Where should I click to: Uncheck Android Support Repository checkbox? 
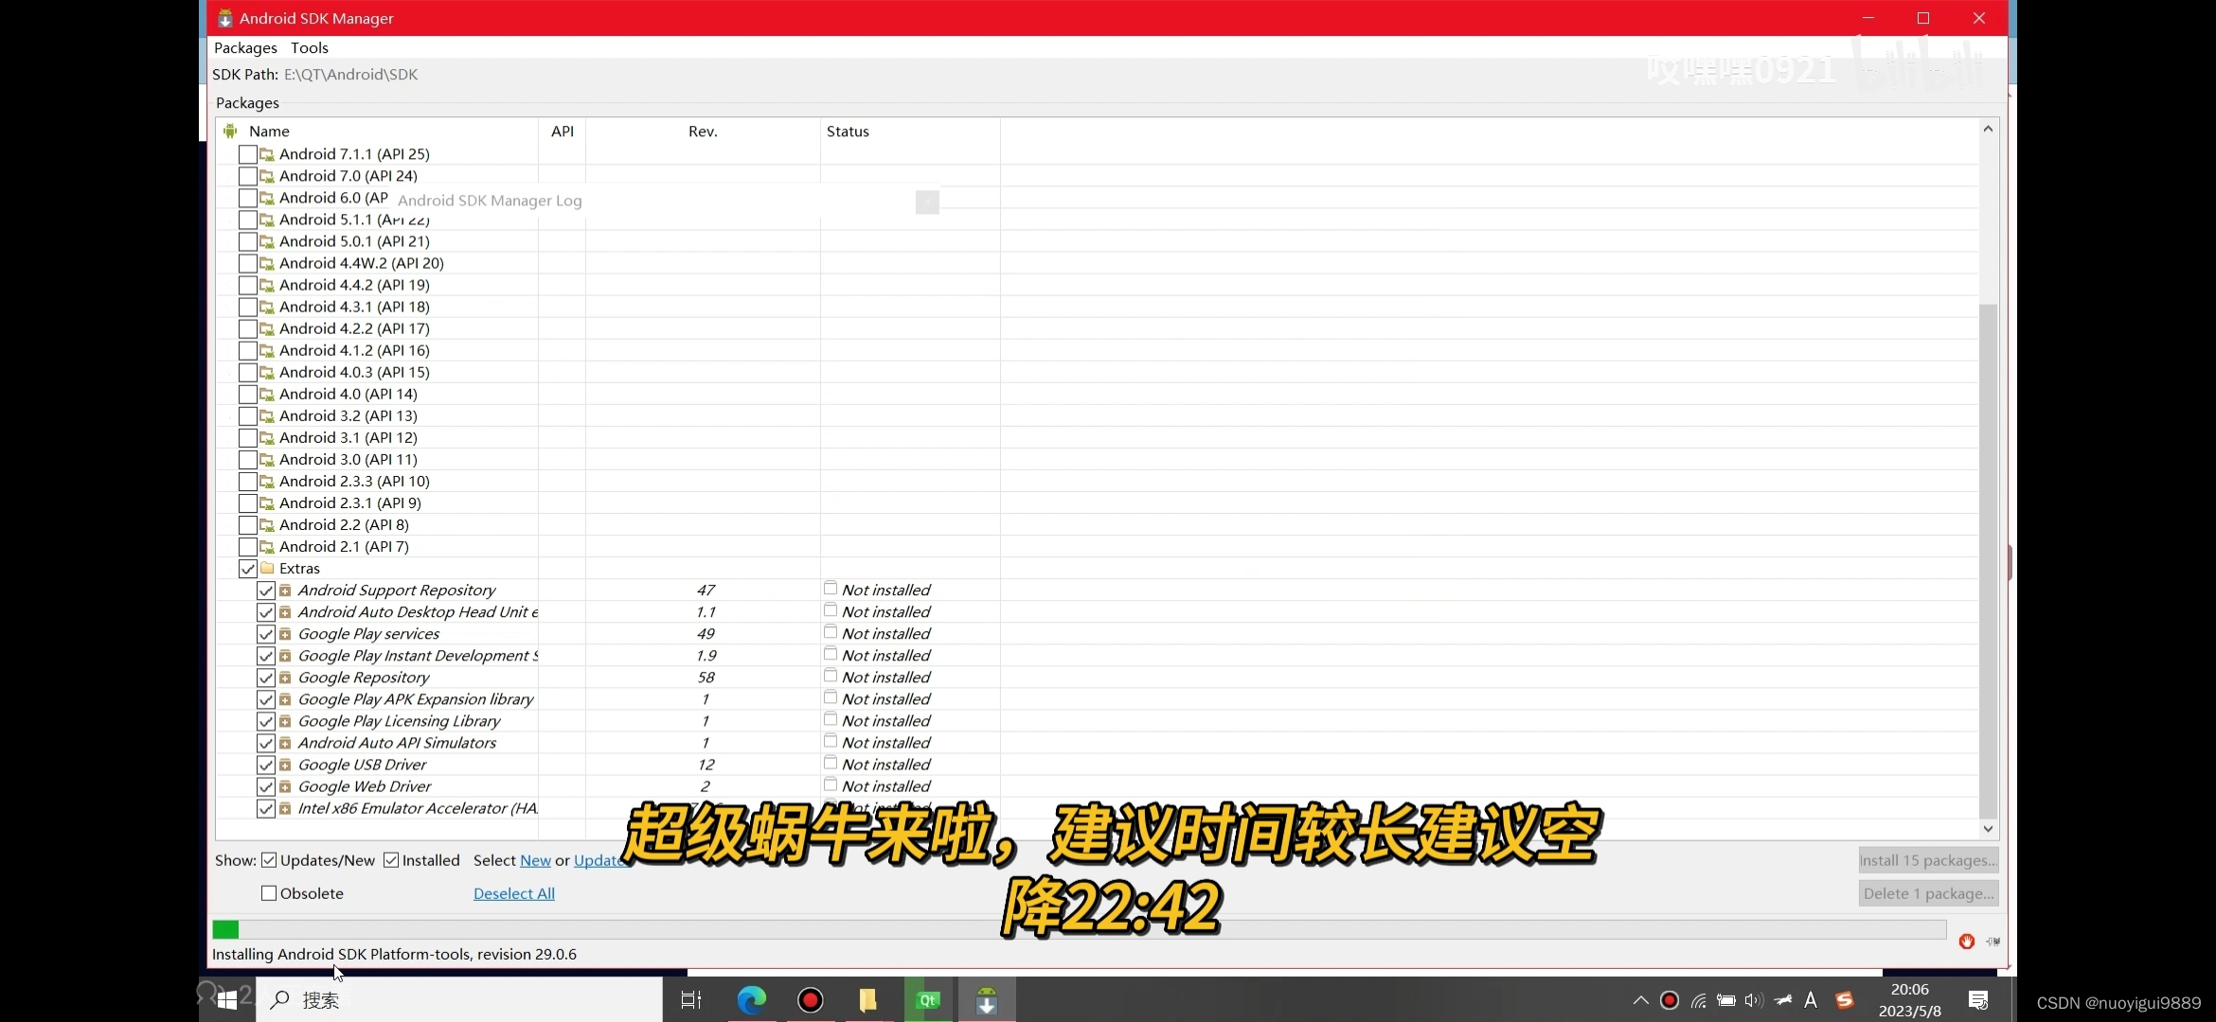[x=266, y=590]
